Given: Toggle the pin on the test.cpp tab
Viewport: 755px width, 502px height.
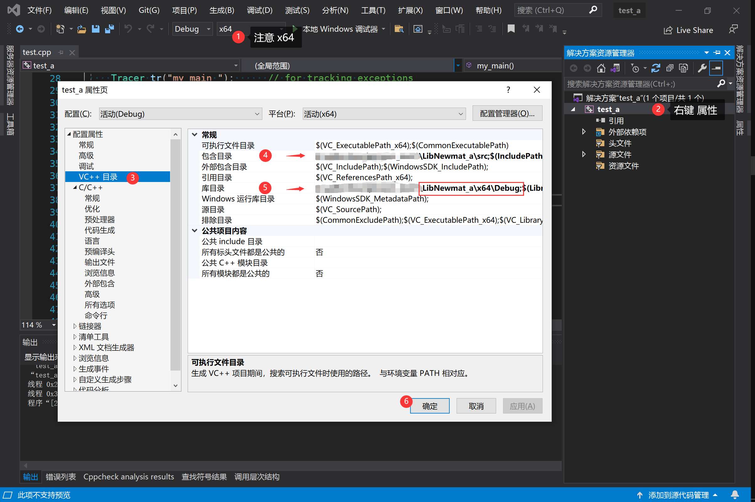Looking at the screenshot, I should point(61,52).
